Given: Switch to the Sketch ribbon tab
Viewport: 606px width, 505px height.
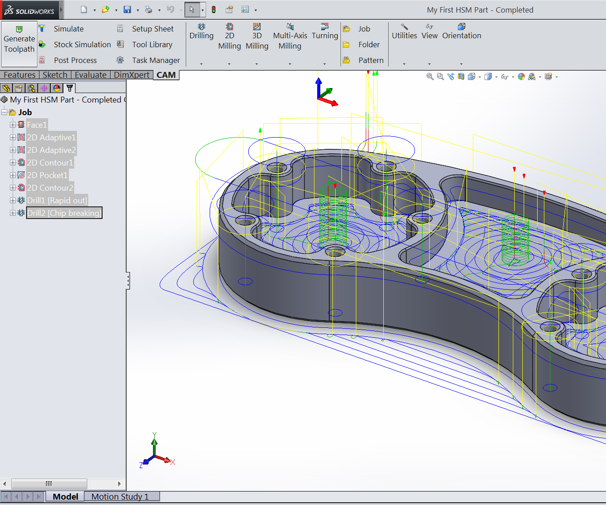Looking at the screenshot, I should tap(55, 75).
